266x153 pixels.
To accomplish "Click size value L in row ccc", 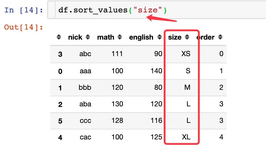I will 189,121.
